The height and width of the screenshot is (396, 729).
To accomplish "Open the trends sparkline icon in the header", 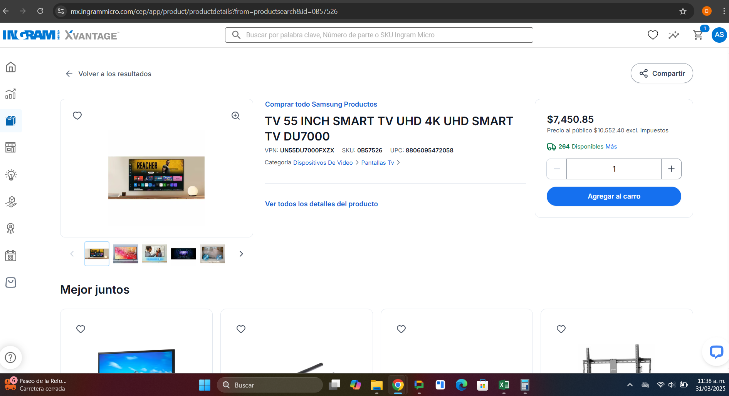I will click(x=674, y=35).
